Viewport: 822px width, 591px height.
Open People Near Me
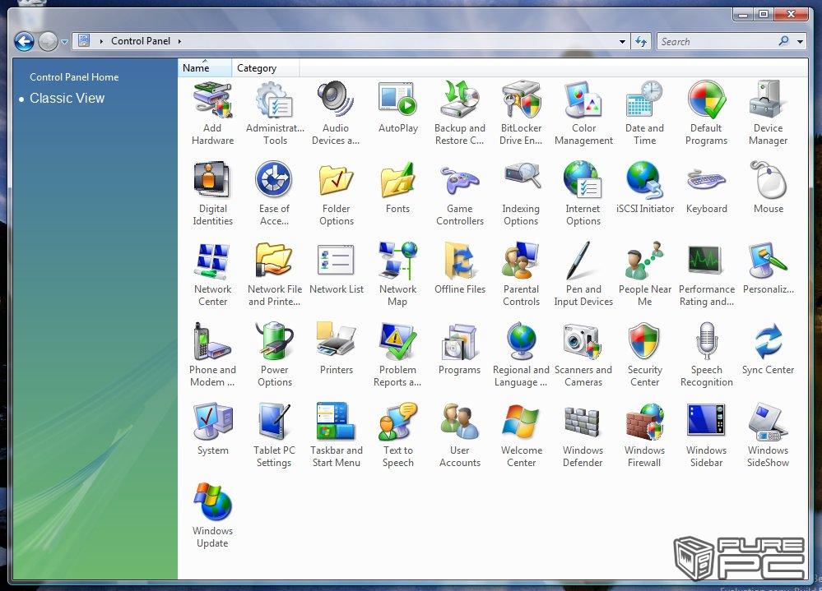tap(645, 275)
